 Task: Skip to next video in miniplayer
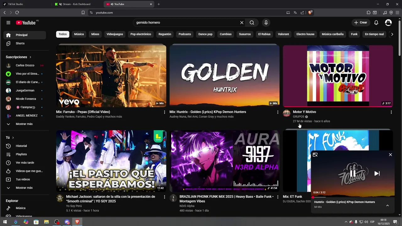coord(377,173)
